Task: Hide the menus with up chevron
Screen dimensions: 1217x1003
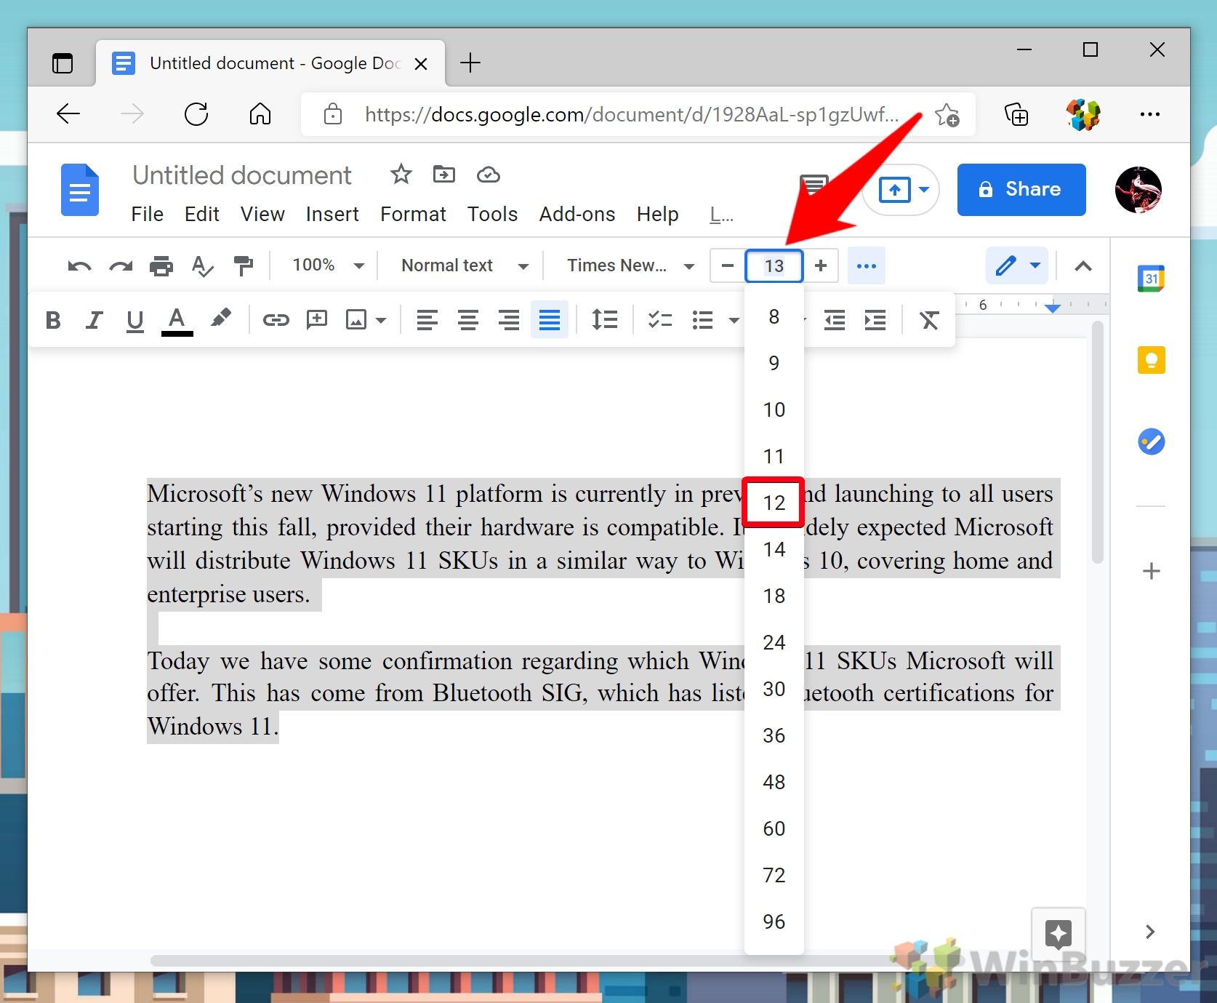Action: (x=1083, y=266)
